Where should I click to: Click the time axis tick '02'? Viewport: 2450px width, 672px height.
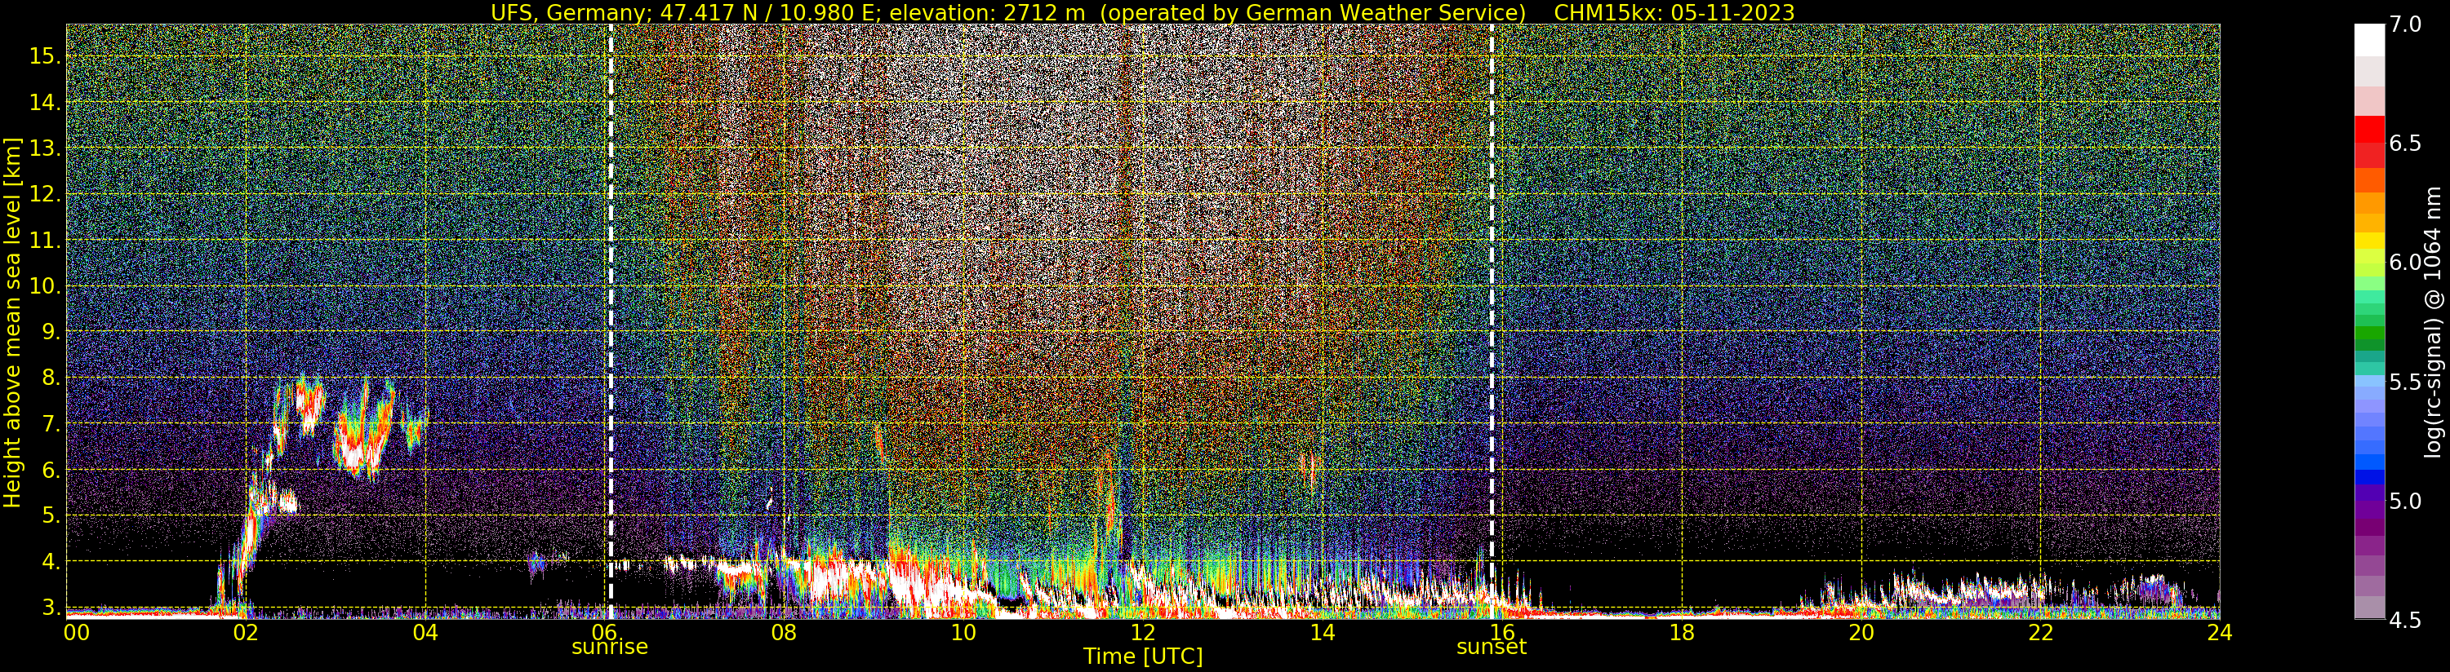click(246, 633)
